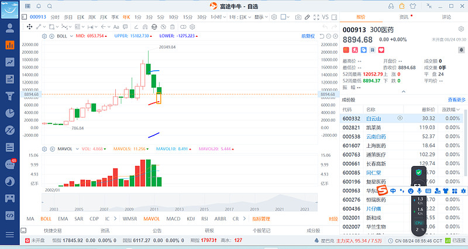Select the 分时 period tab
The height and width of the screenshot is (249, 468).
click(55, 18)
